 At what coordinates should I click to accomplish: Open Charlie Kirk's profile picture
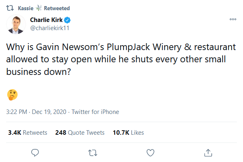point(16,24)
